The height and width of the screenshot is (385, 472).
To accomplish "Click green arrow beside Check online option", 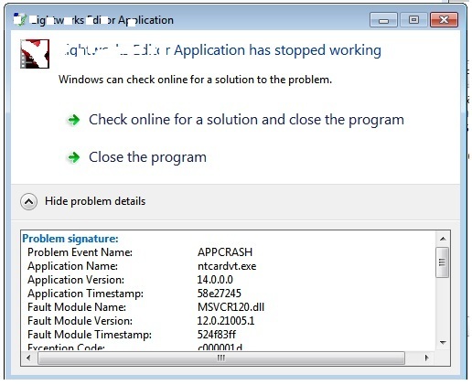I will click(73, 120).
